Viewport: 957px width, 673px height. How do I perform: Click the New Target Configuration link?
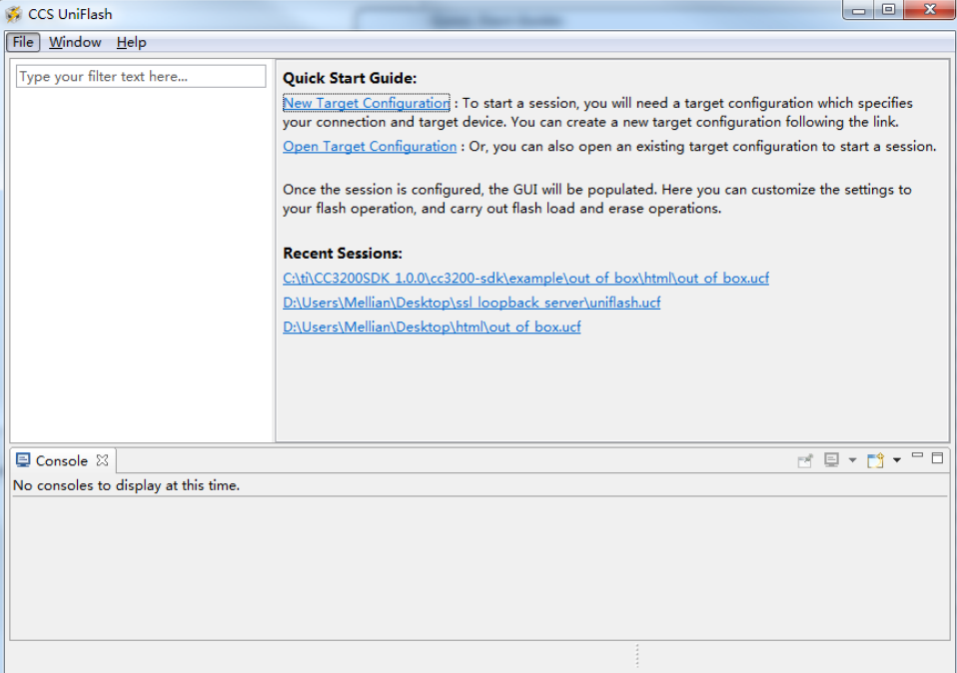tap(367, 103)
